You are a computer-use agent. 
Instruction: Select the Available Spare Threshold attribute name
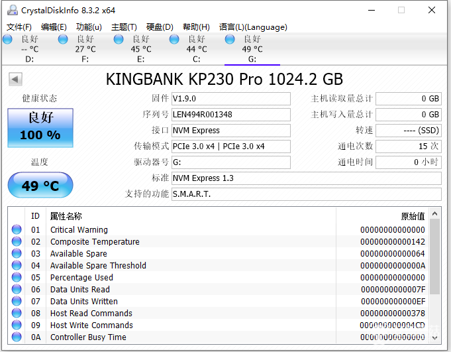[x=98, y=265]
